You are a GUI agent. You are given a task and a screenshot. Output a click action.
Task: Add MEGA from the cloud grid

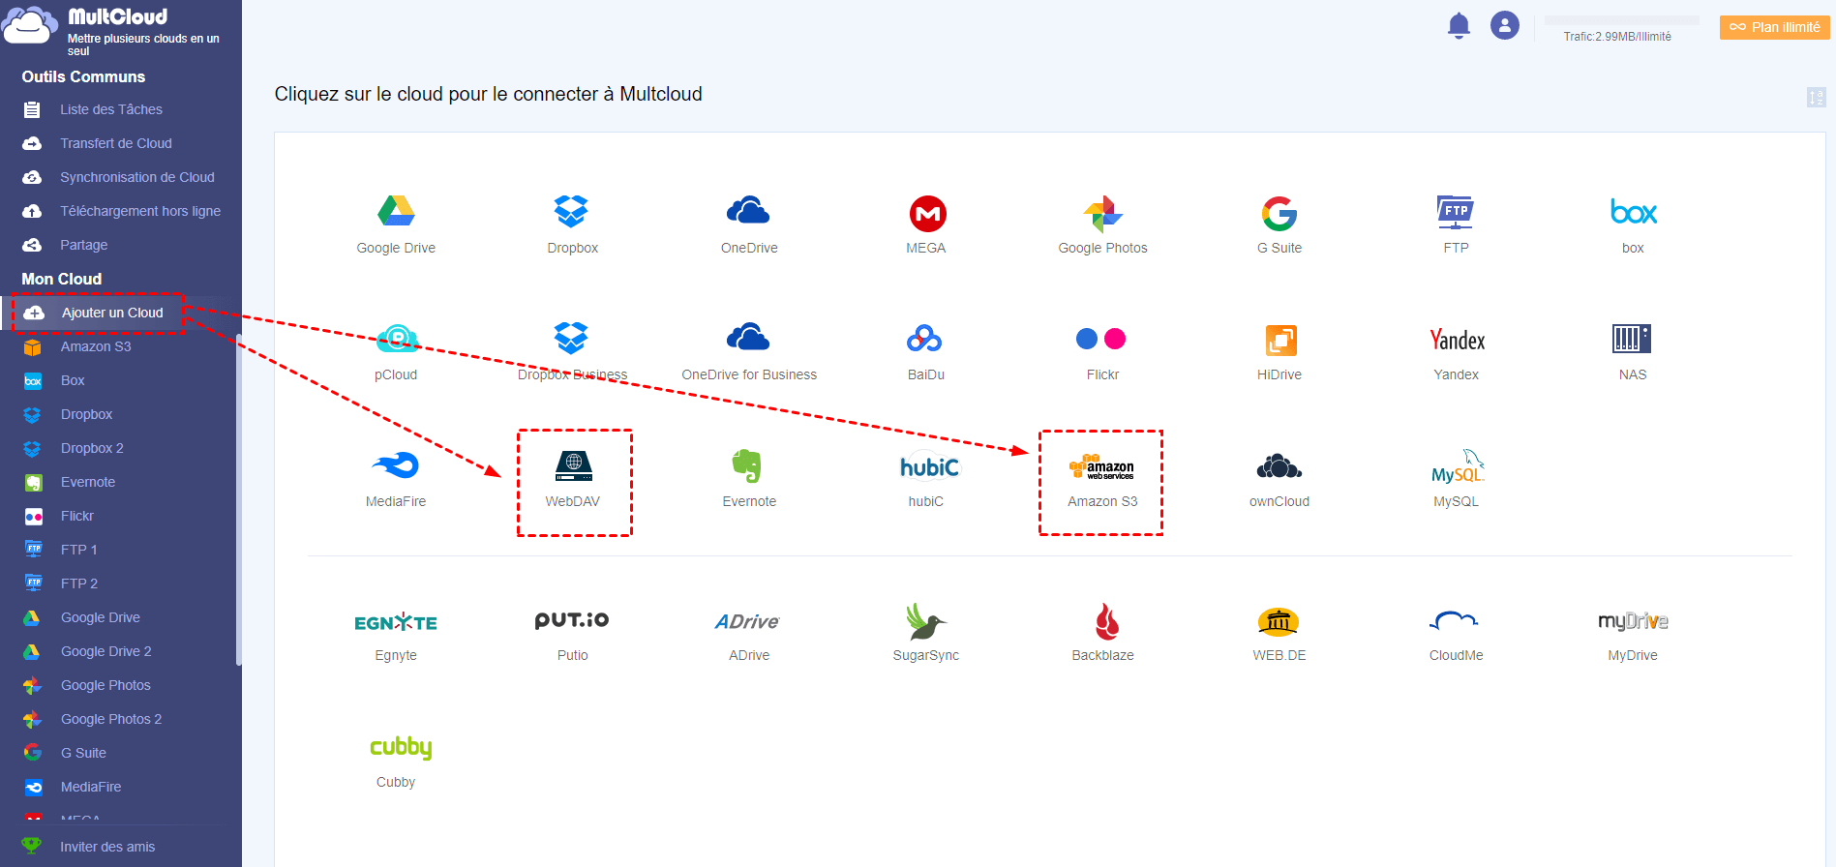pos(927,214)
